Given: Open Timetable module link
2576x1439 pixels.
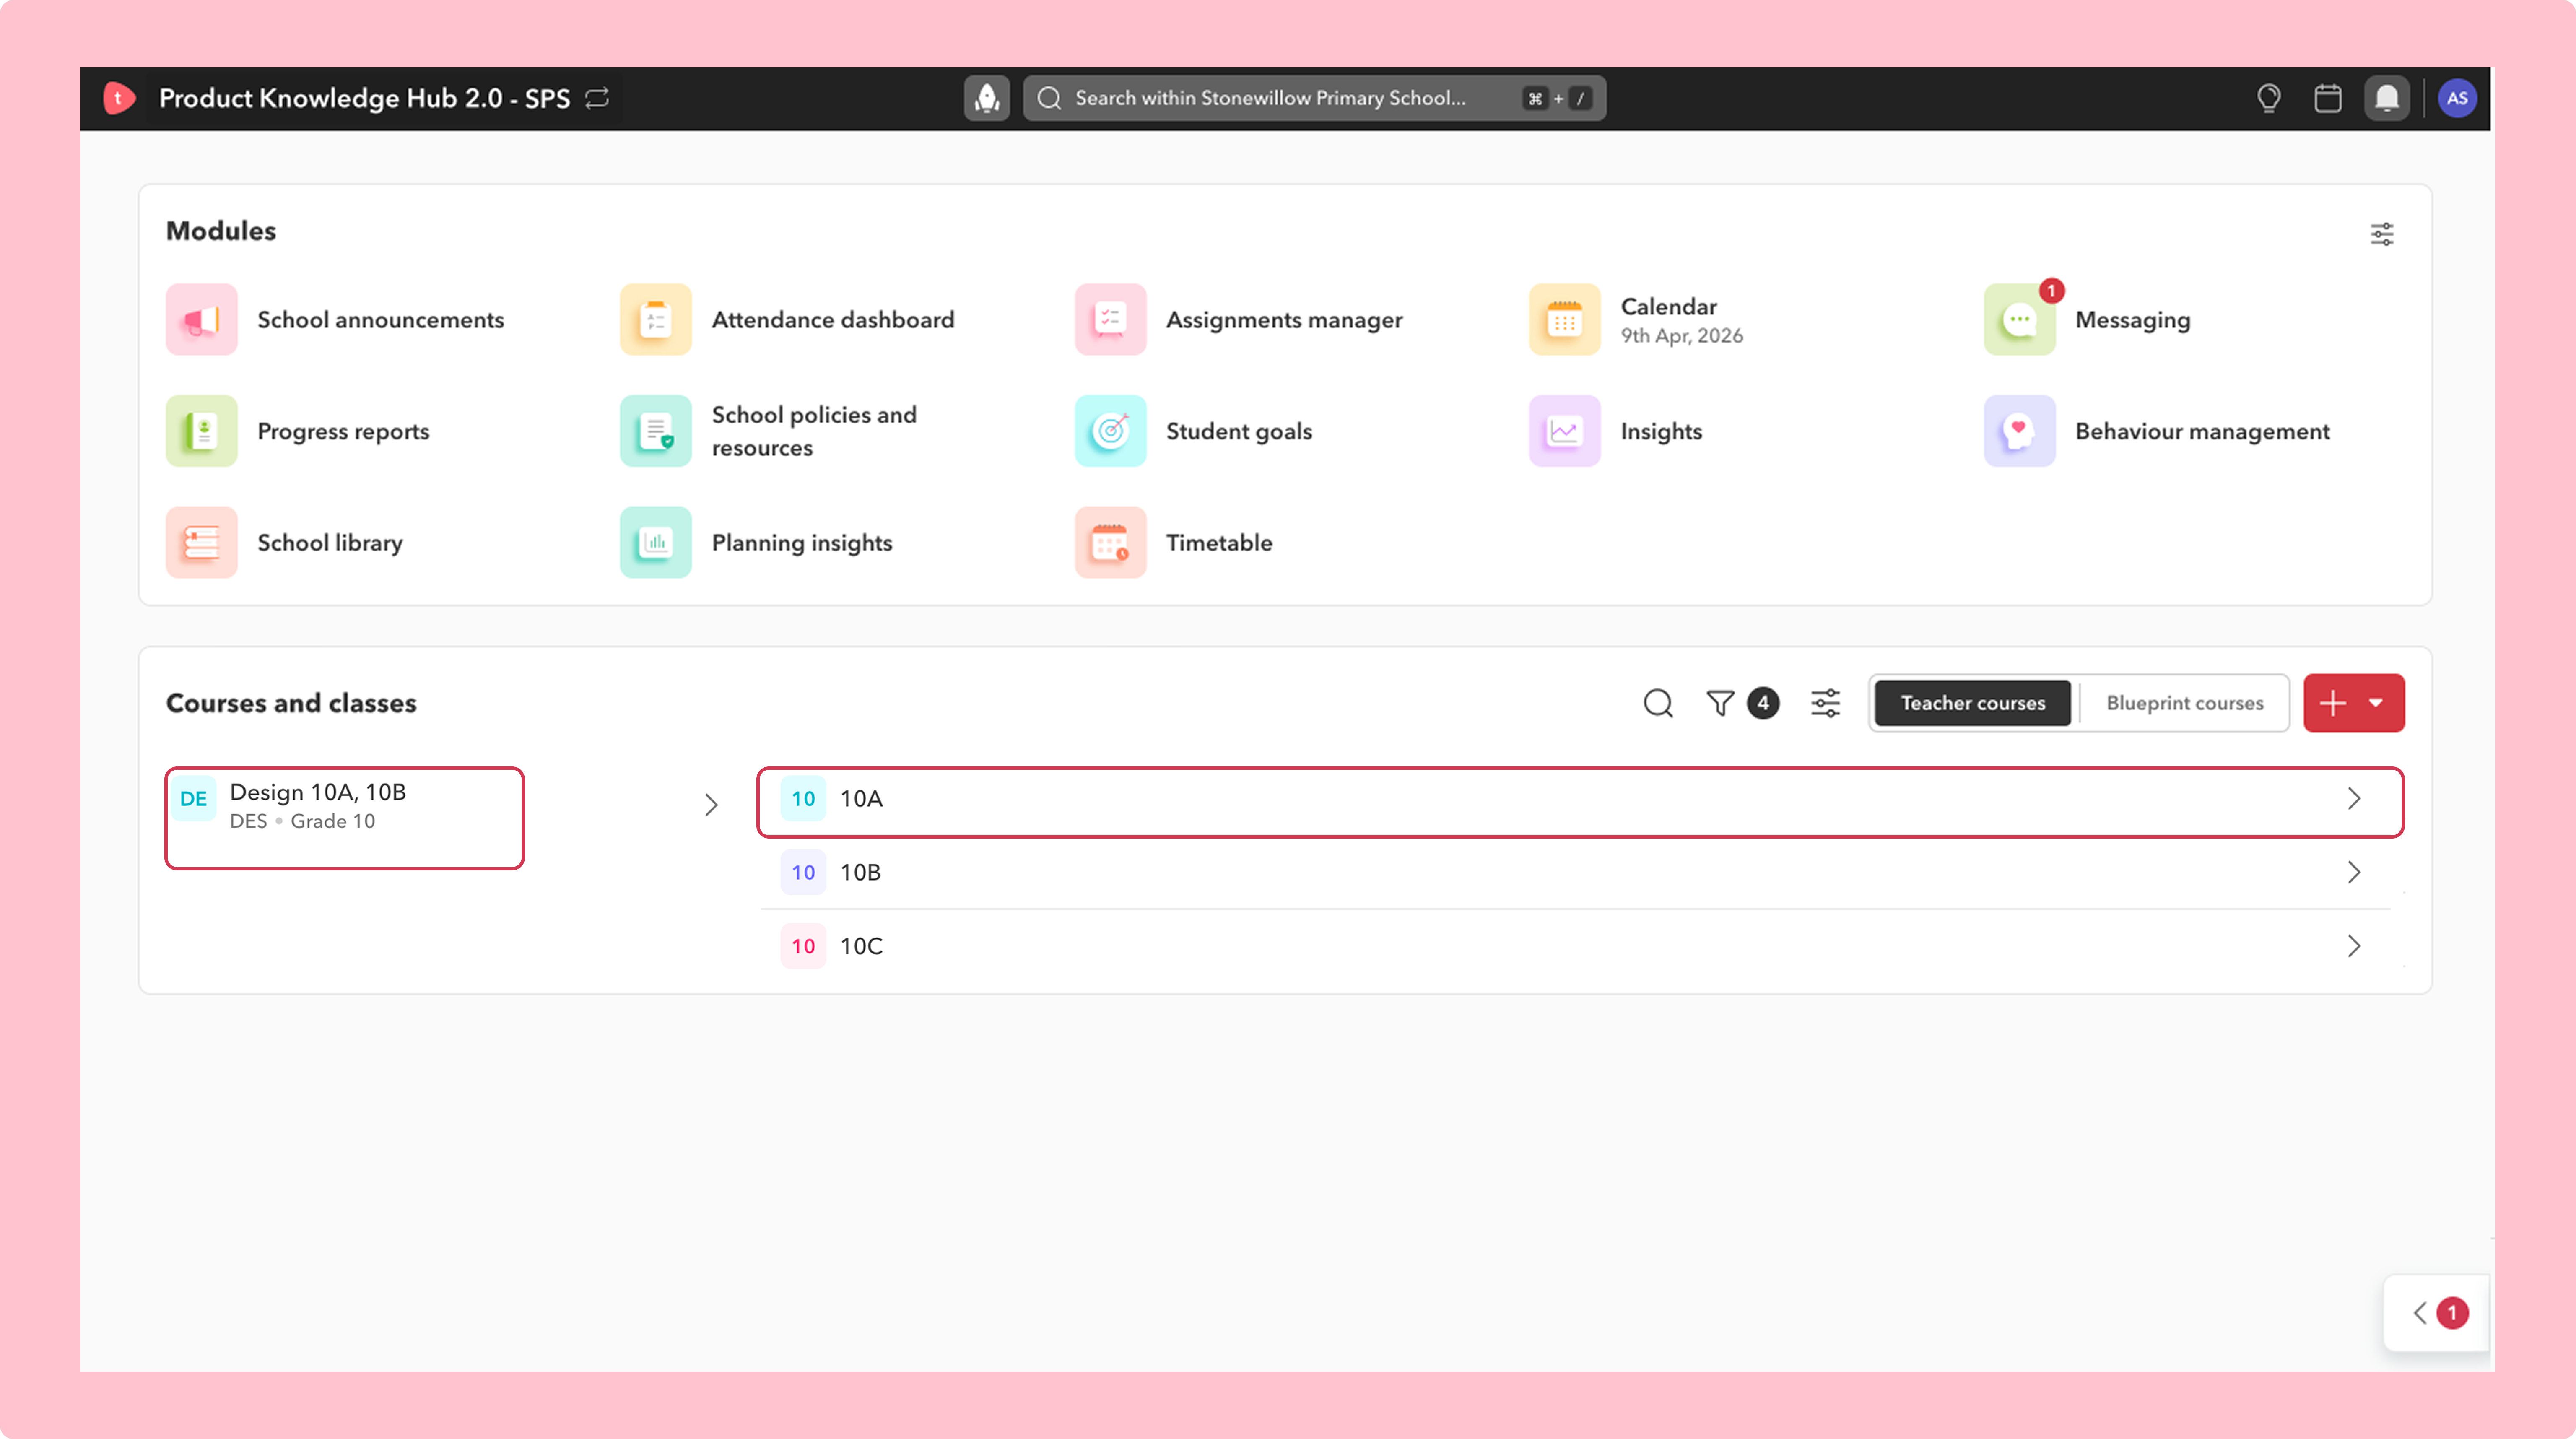Looking at the screenshot, I should click(x=1219, y=543).
